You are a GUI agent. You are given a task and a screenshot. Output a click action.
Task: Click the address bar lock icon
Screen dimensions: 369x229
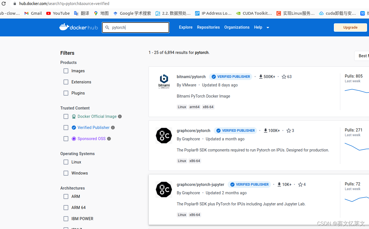click(15, 4)
